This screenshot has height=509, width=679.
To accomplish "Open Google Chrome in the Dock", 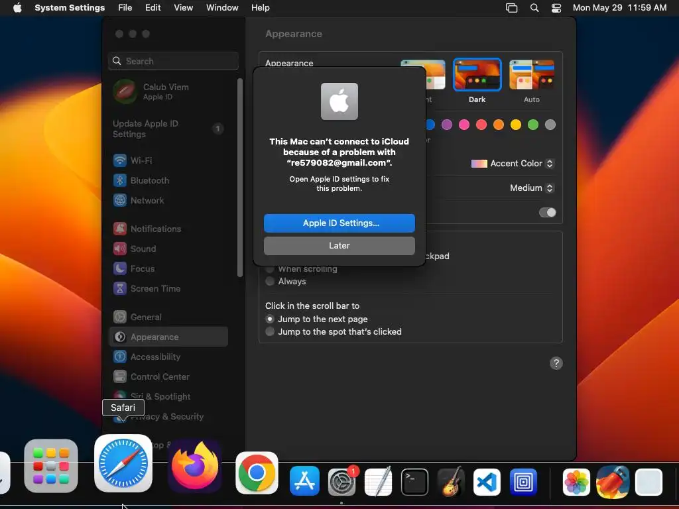I will [257, 473].
